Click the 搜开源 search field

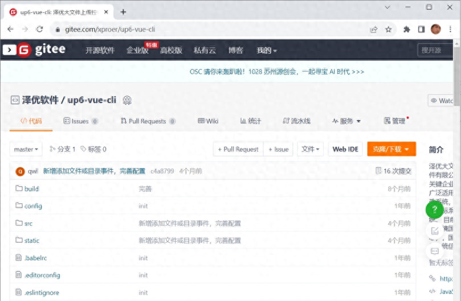click(x=435, y=50)
